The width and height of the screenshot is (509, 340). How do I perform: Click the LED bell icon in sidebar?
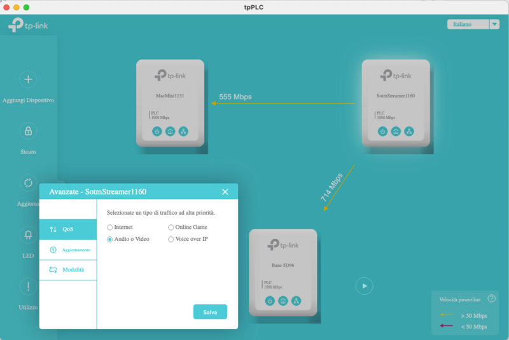pyautogui.click(x=28, y=235)
